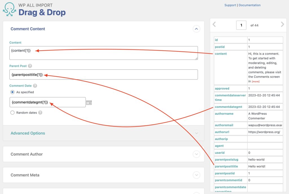Open the calendar date picker icon

pyautogui.click(x=89, y=102)
